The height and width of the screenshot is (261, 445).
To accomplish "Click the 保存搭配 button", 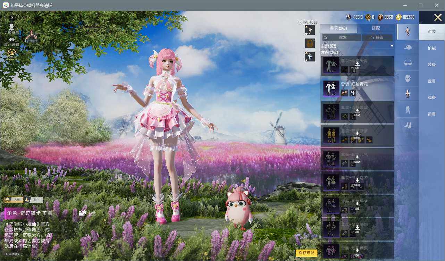I will (307, 253).
